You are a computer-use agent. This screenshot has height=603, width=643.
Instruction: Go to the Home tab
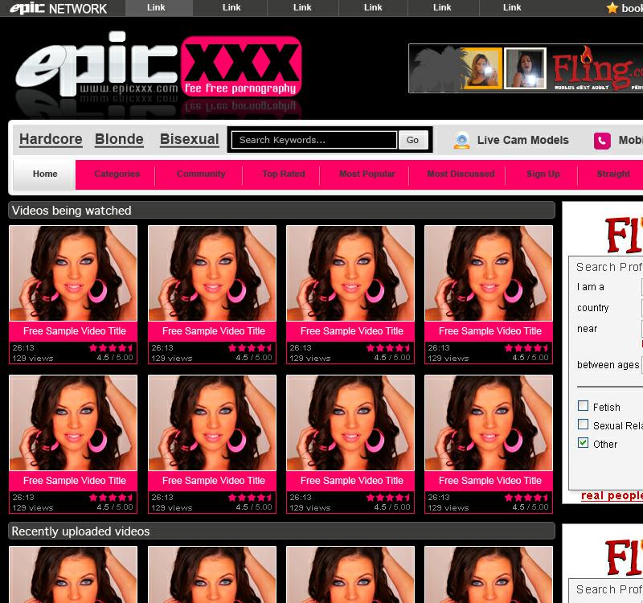(45, 174)
